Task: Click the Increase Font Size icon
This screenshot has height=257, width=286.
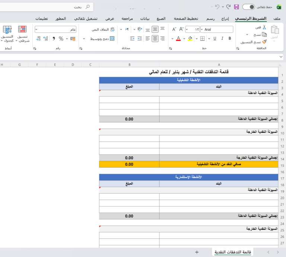Action: point(181,29)
